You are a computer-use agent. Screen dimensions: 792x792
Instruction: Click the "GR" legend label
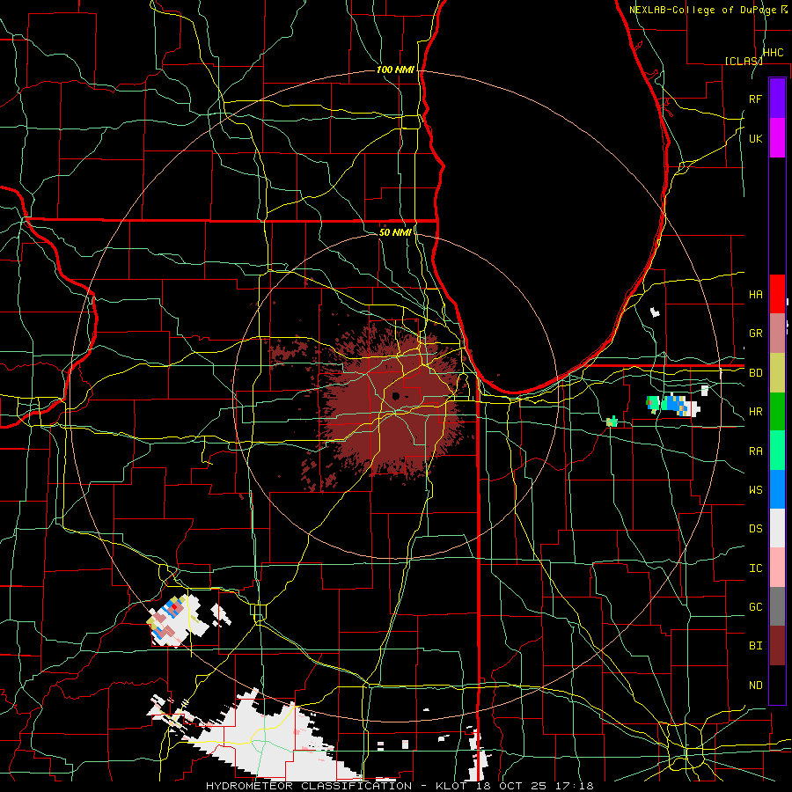pos(755,334)
